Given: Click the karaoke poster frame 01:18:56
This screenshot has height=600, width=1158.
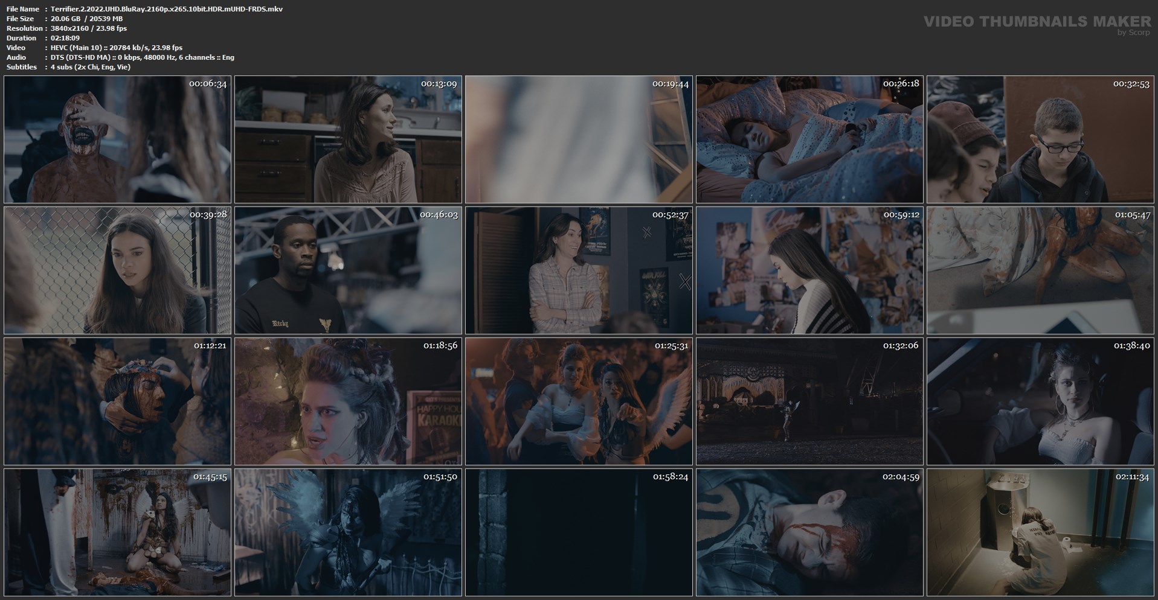Looking at the screenshot, I should click(349, 401).
